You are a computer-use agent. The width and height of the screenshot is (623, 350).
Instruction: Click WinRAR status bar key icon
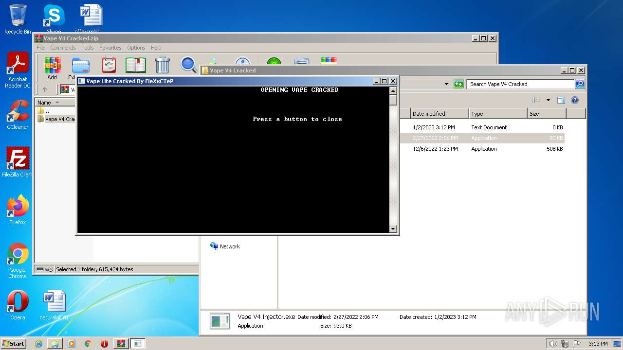49,269
